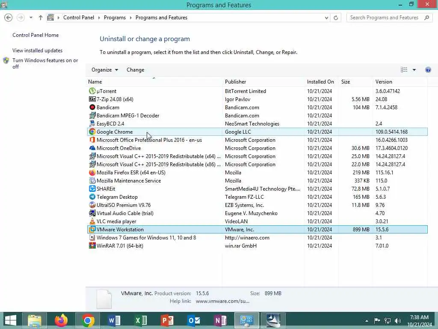438x329 pixels.
Task: Click the http://winaero.com publisher cell
Action: [247, 237]
